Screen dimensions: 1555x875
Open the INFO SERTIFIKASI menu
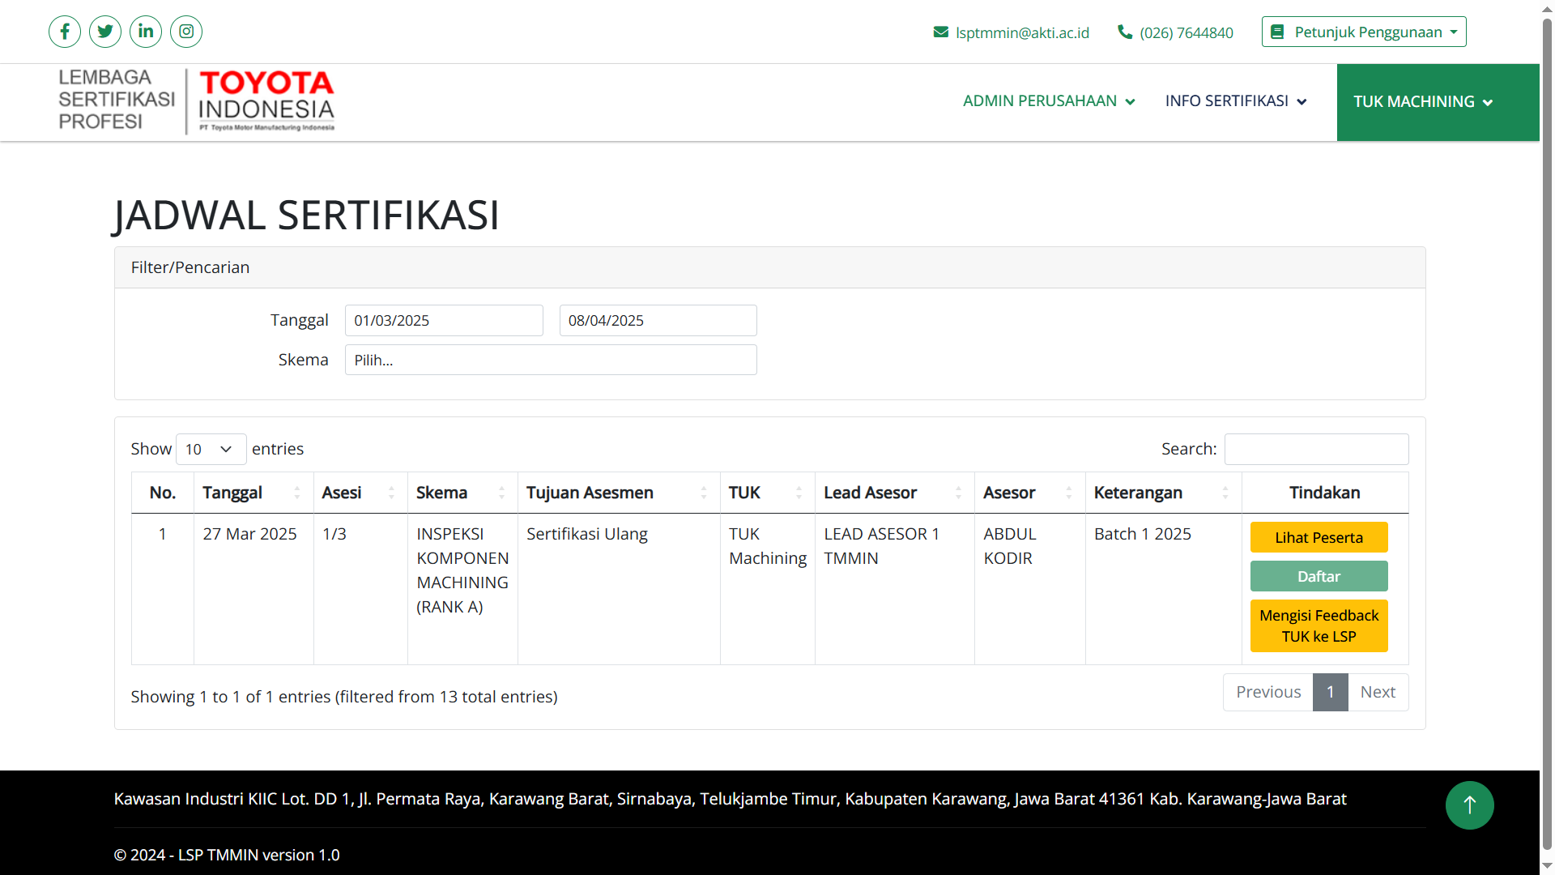(x=1235, y=101)
